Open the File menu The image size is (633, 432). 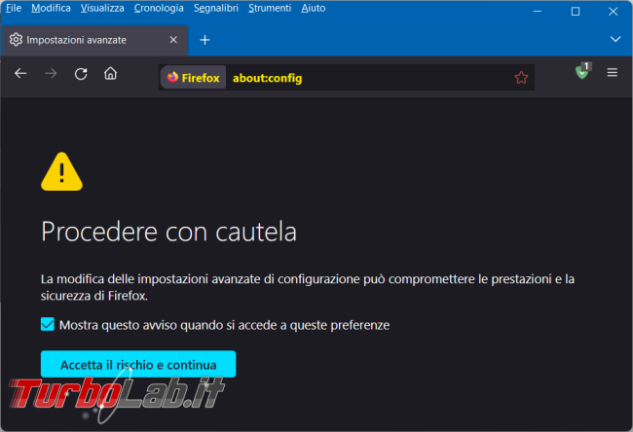coord(14,8)
